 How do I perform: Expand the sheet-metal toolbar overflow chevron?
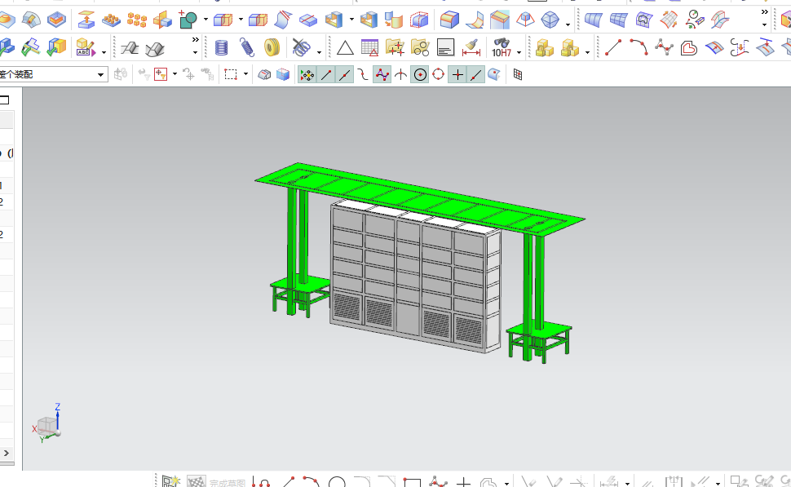(x=195, y=40)
